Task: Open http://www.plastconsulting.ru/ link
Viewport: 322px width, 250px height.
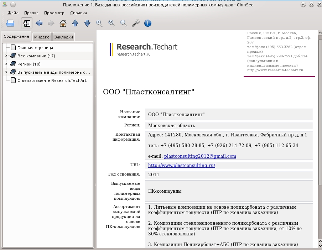Action: click(182, 166)
